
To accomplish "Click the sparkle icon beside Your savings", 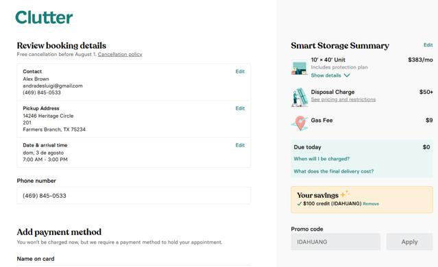I will click(x=345, y=193).
